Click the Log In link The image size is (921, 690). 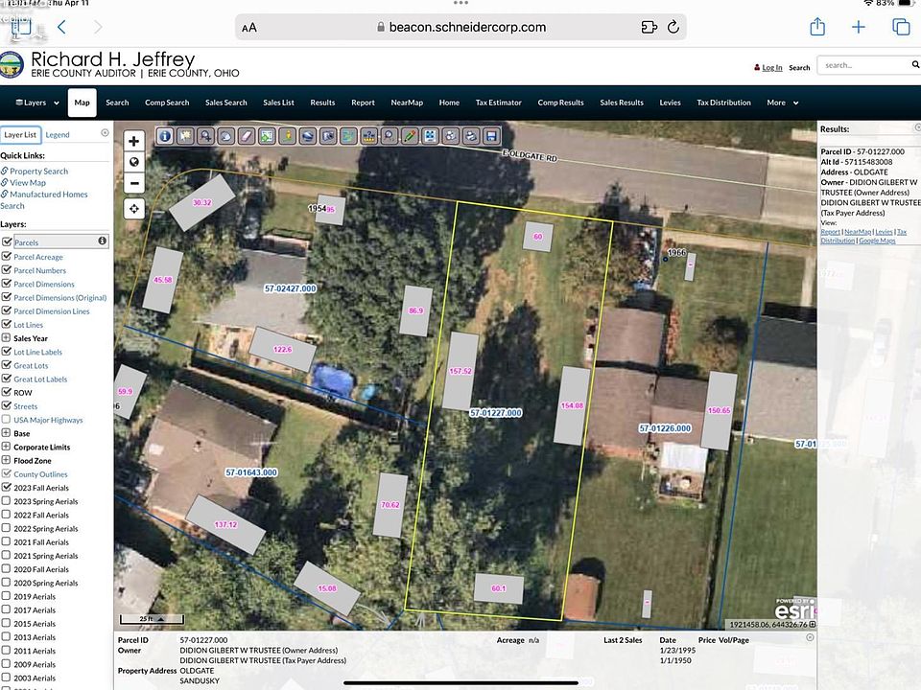tap(771, 67)
